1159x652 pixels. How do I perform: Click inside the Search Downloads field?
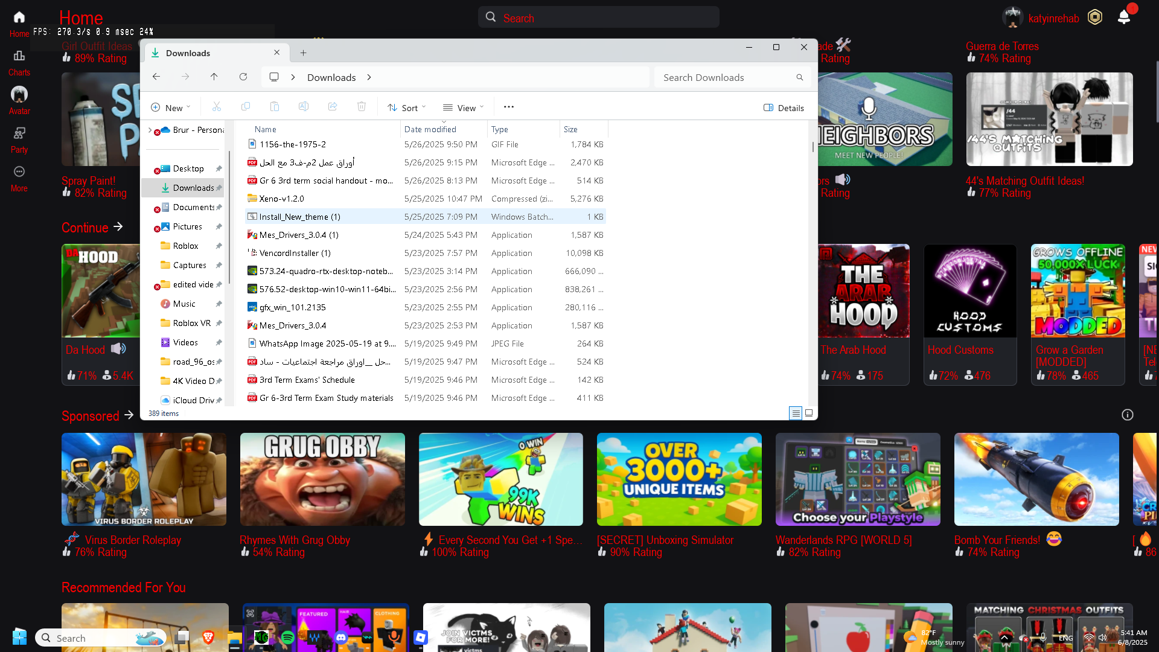tap(724, 77)
